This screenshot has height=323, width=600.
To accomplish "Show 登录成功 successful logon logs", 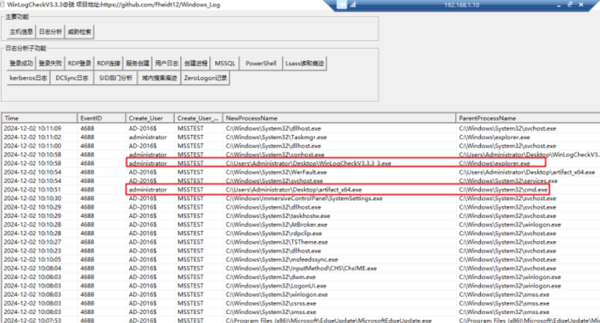I will click(x=21, y=63).
